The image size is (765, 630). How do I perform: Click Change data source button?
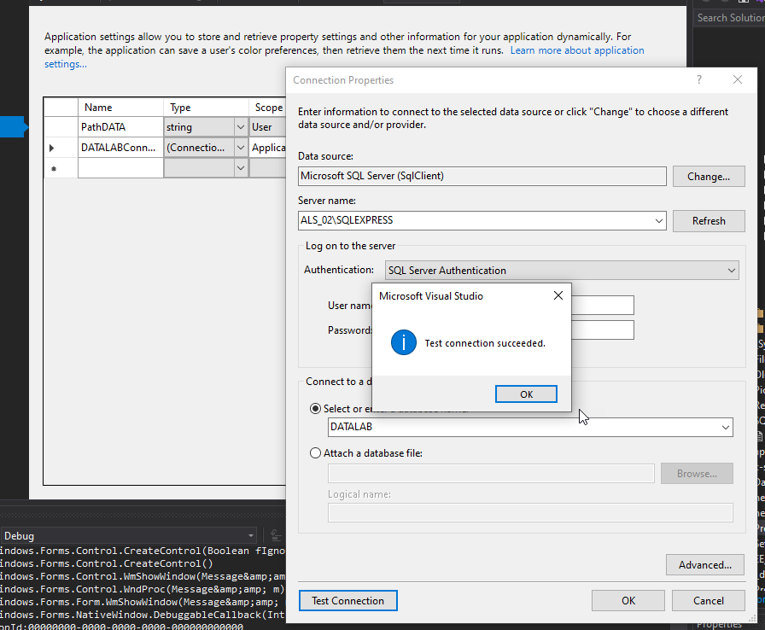pos(709,176)
